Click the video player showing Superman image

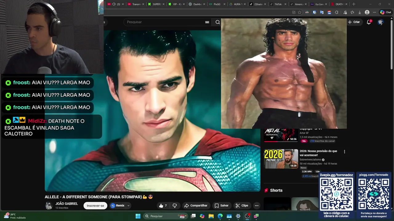click(152, 110)
